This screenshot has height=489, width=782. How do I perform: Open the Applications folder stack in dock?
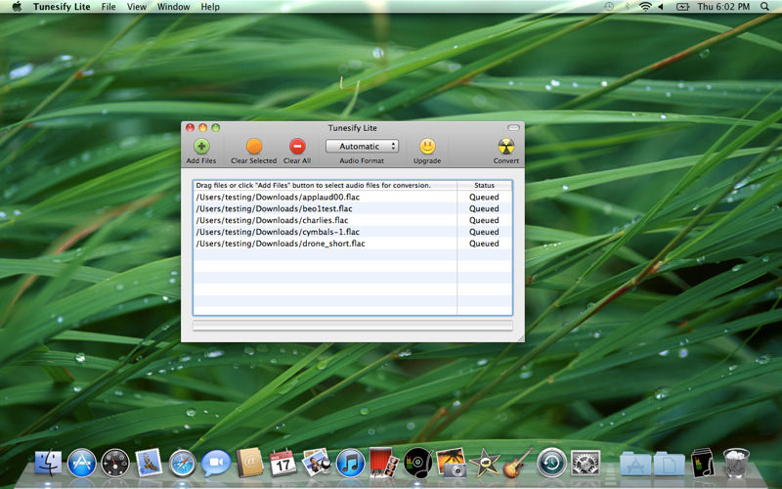(x=635, y=464)
